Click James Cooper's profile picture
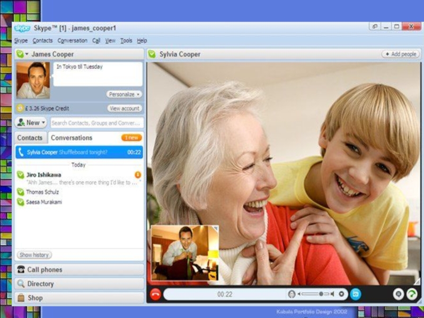 click(x=33, y=81)
